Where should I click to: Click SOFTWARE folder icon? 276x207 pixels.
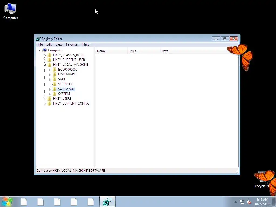(55, 89)
